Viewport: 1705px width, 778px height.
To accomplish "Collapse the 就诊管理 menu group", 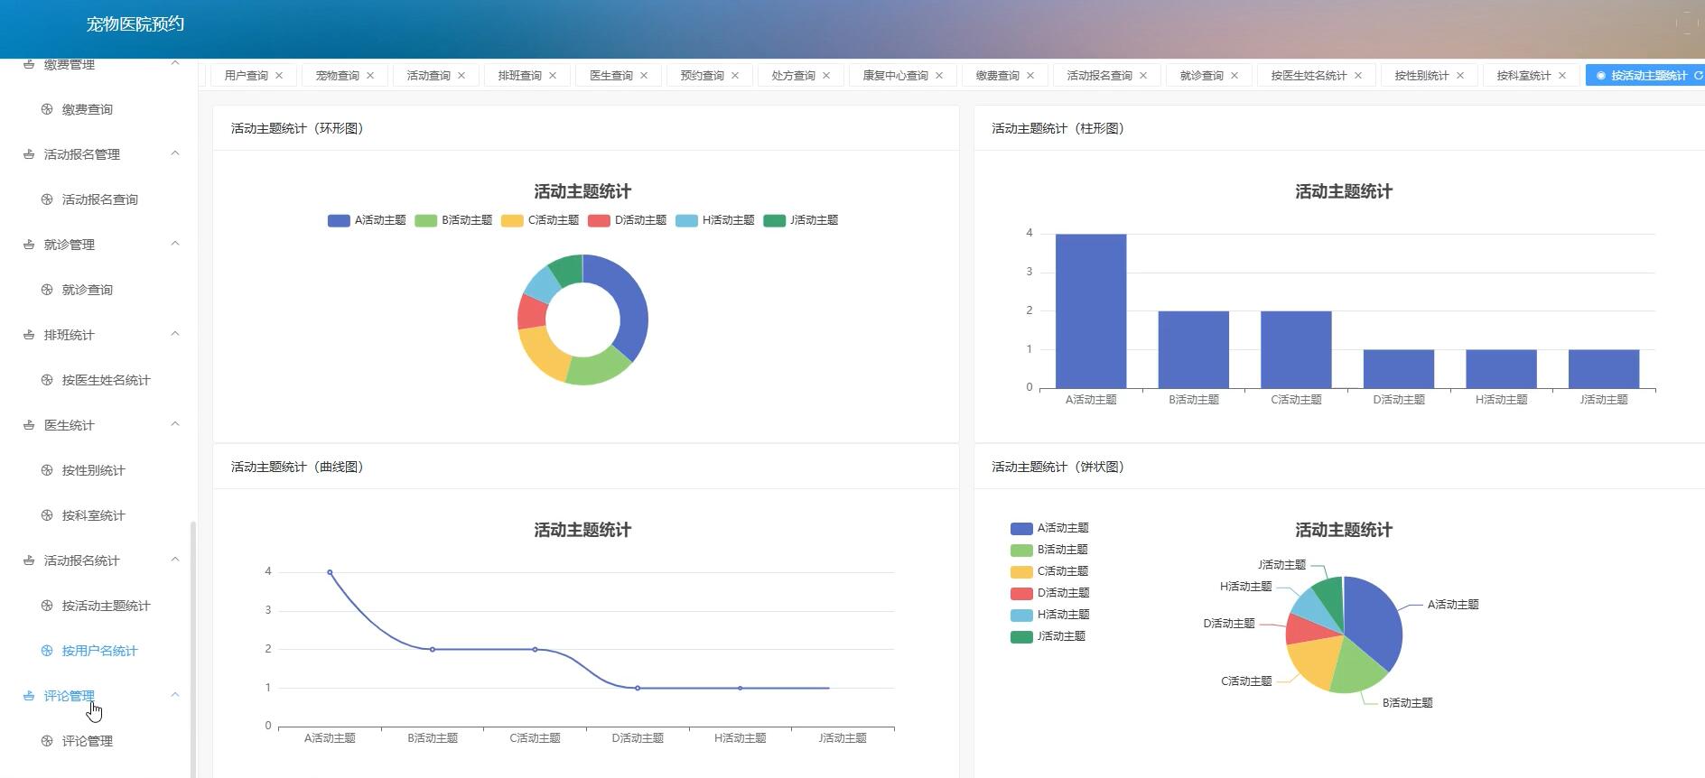I will [x=175, y=244].
